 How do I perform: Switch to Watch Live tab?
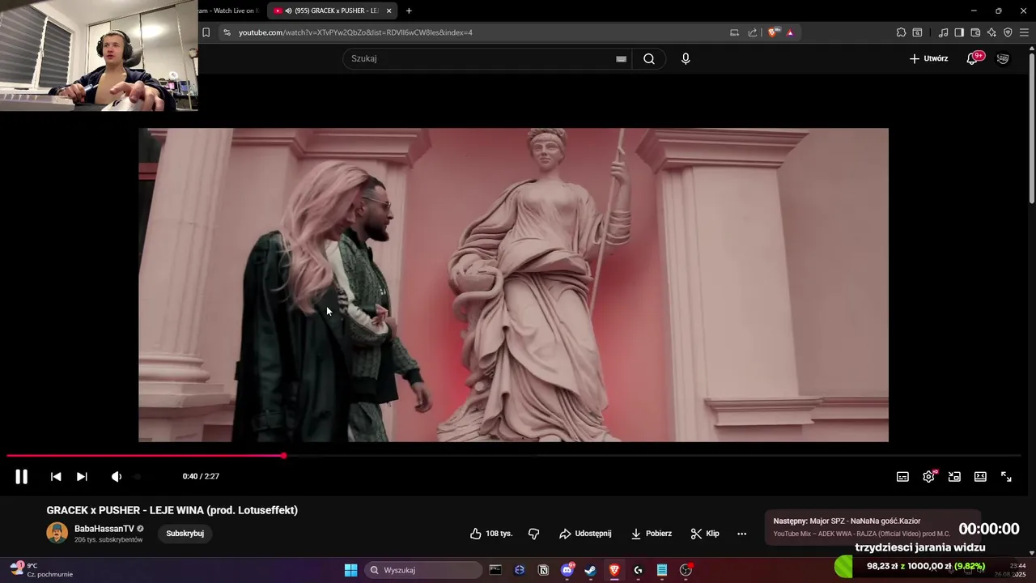click(x=230, y=11)
